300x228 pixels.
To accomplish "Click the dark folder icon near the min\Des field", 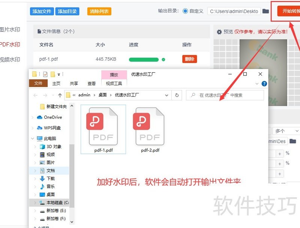I will pos(292,141).
